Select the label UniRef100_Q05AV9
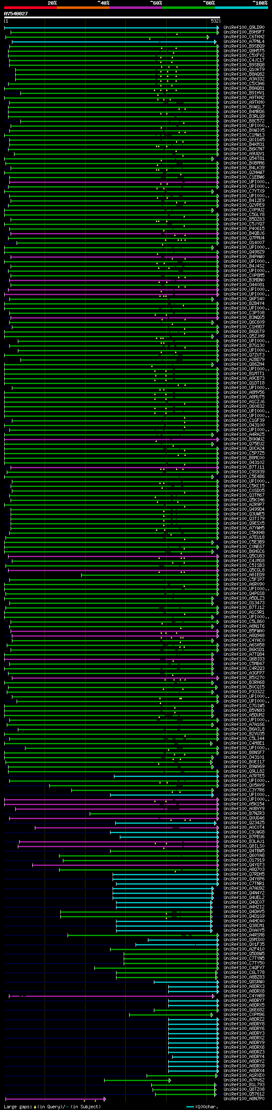Screen dimensions: 272x1110 (244, 786)
